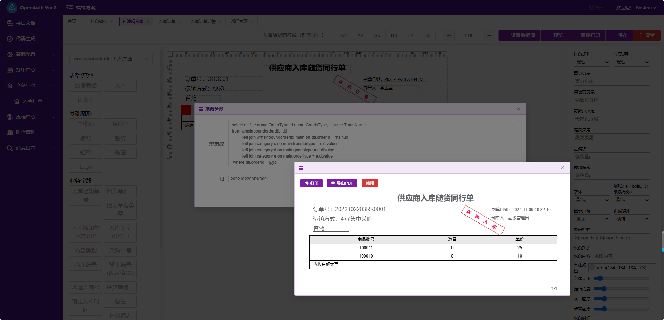Adjust the 字体大小 slider
Viewport: 664px width, 320px height.
pos(621,278)
